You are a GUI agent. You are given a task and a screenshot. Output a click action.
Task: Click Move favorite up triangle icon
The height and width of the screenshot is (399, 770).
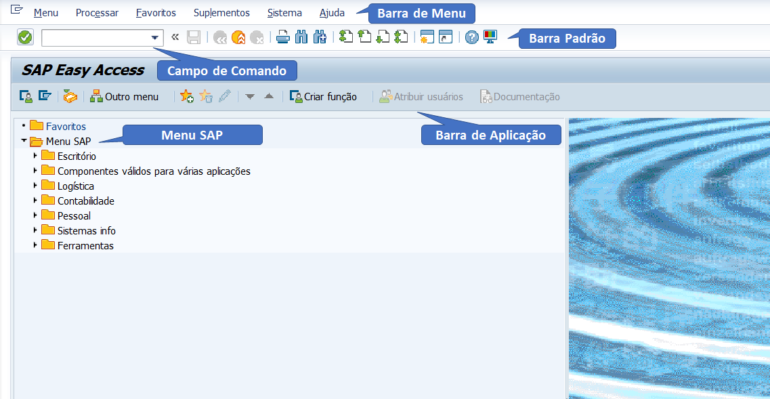click(269, 96)
